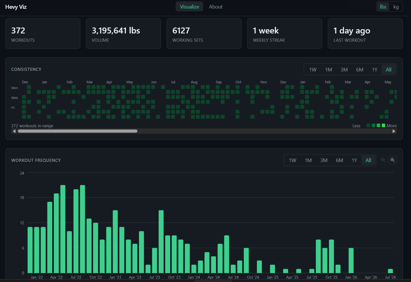The image size is (411, 282).
Task: Click the 12 y-axis label
Action: [x=22, y=223]
